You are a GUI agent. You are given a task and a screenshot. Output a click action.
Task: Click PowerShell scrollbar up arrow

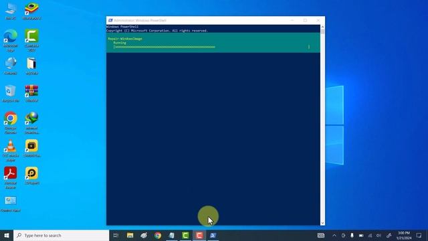322,27
